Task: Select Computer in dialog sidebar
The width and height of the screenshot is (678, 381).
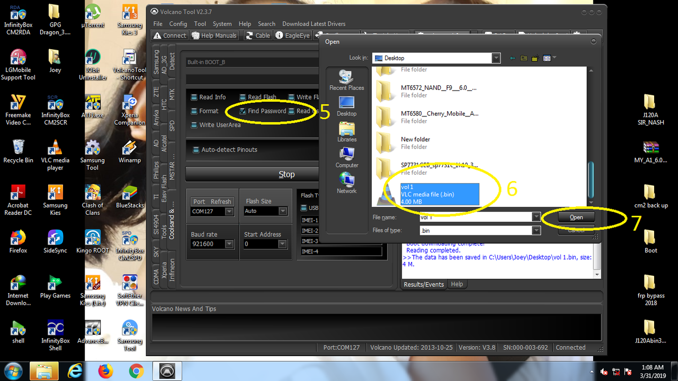Action: tap(346, 157)
